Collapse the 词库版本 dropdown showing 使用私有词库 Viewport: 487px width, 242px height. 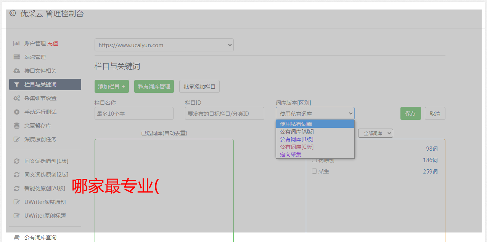[315, 113]
